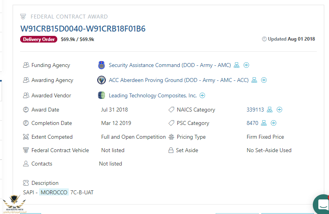Select the $69.9k / $69.9k amount text
The width and height of the screenshot is (329, 214).
tap(77, 39)
